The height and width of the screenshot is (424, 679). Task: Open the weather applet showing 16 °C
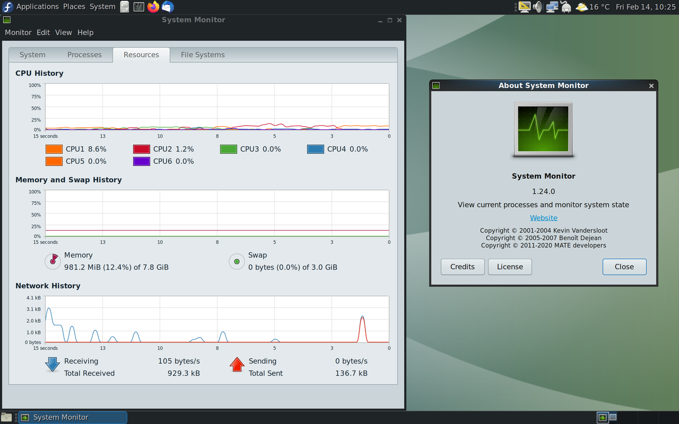pos(593,7)
